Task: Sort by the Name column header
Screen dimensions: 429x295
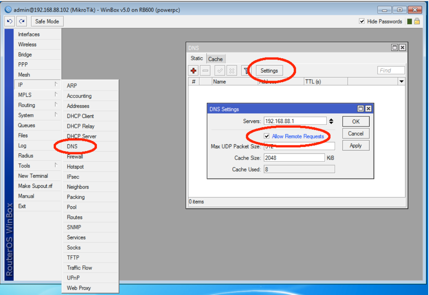Action: [x=235, y=81]
